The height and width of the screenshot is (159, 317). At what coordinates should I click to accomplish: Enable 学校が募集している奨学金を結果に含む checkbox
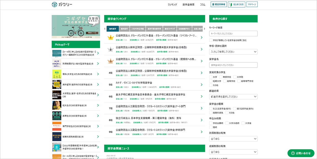pyautogui.click(x=211, y=40)
